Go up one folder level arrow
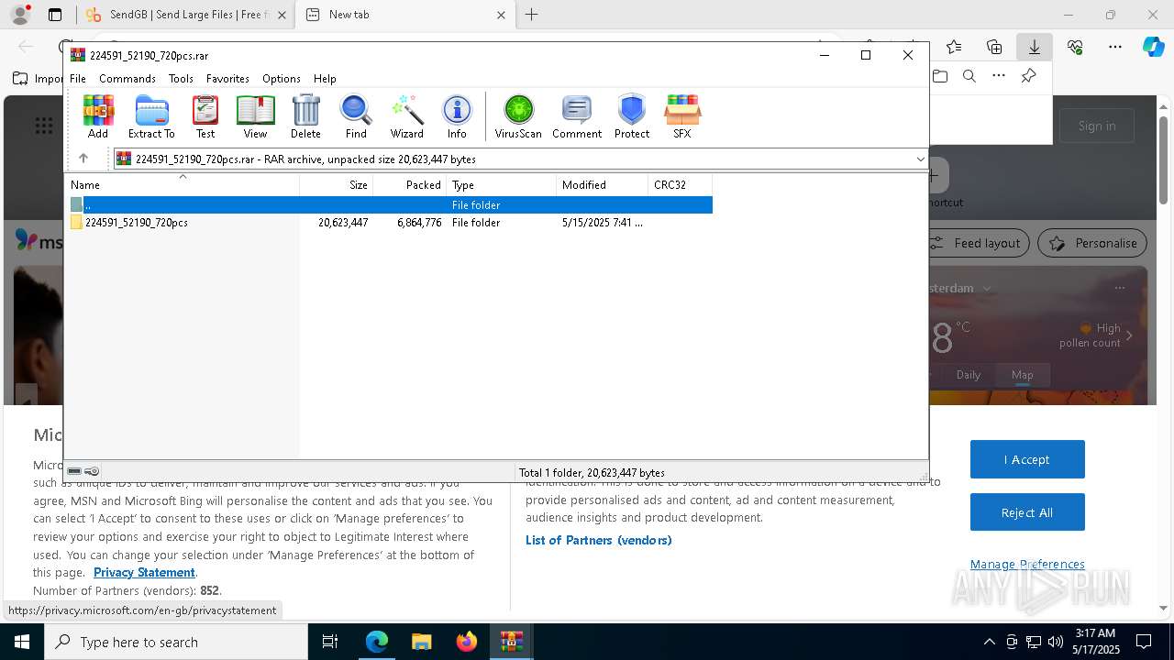Viewport: 1174px width, 660px height. [x=83, y=159]
